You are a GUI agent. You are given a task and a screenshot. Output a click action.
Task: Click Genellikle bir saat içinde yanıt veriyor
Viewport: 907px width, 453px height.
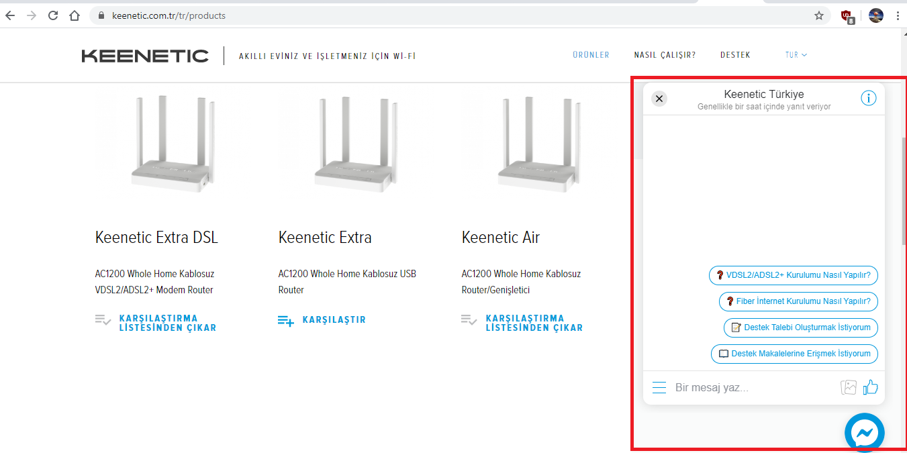[764, 107]
